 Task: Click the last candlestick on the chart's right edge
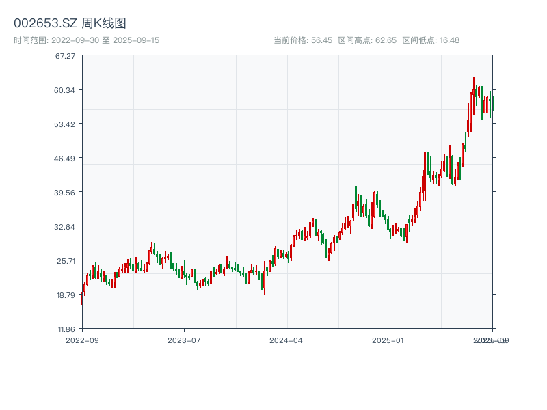click(492, 103)
